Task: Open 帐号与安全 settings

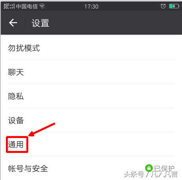Action: pyautogui.click(x=91, y=168)
